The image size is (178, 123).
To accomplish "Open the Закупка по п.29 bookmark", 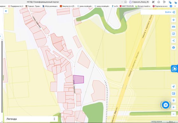I will [67, 6].
